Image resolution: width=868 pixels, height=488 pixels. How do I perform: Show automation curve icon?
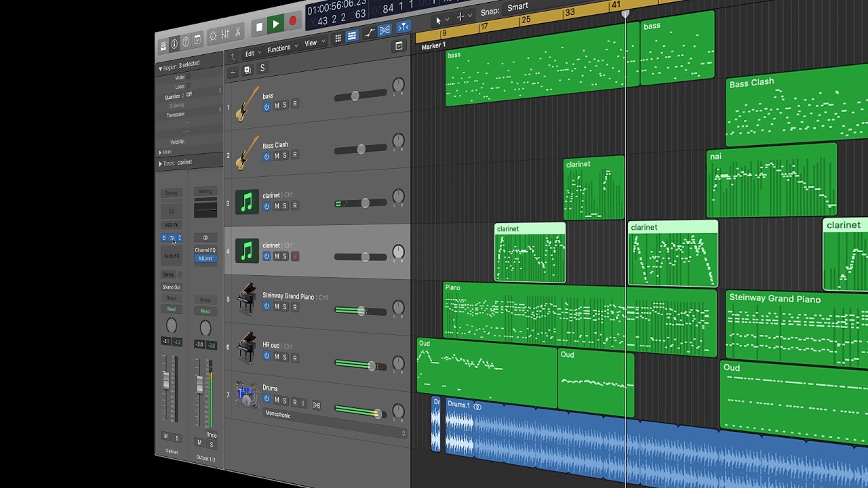(x=370, y=33)
